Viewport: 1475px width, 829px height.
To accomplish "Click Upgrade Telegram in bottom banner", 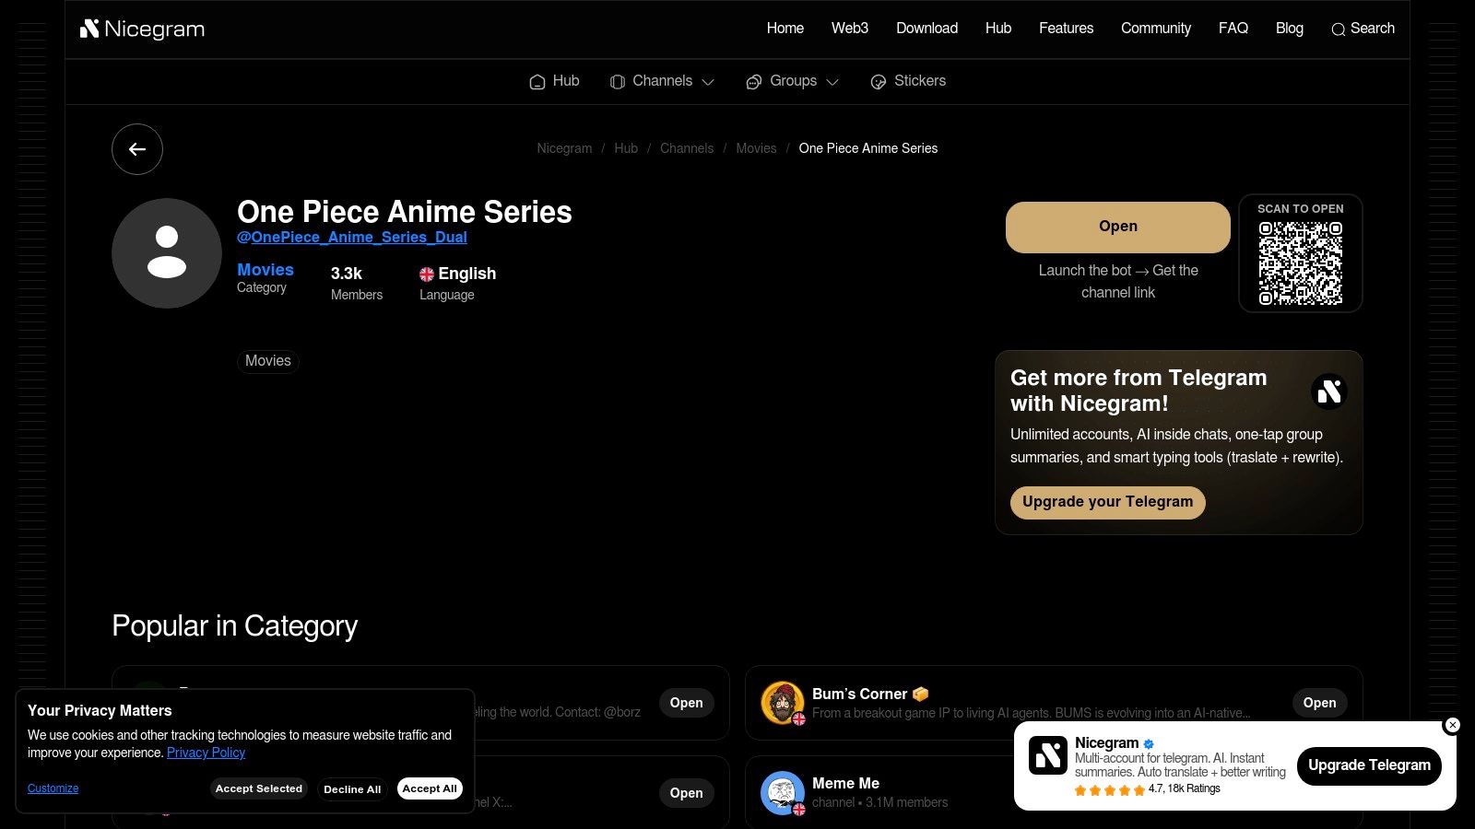I will pos(1369,765).
